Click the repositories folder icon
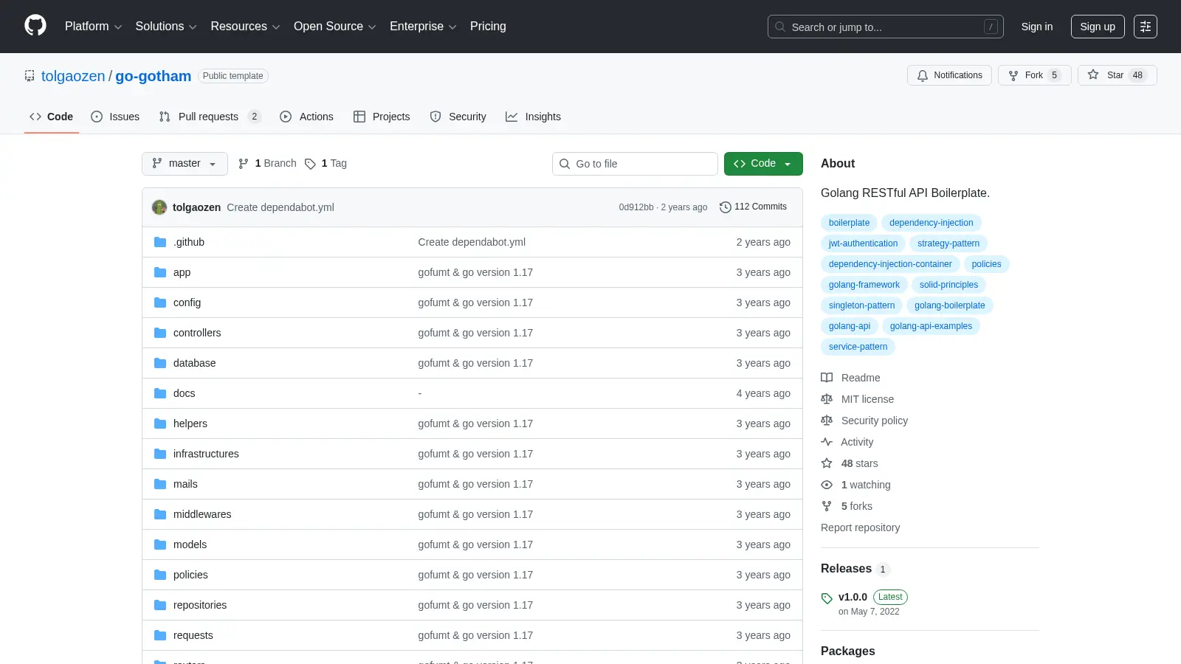Viewport: 1181px width, 664px height. click(x=160, y=605)
